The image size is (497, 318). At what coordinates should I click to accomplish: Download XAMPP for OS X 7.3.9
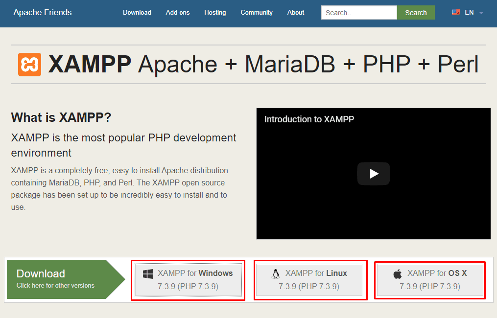pyautogui.click(x=430, y=280)
